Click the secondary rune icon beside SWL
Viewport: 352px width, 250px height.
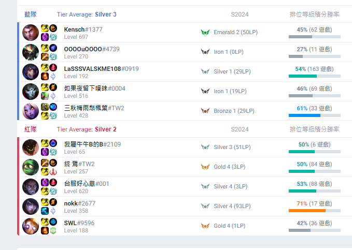[53, 230]
